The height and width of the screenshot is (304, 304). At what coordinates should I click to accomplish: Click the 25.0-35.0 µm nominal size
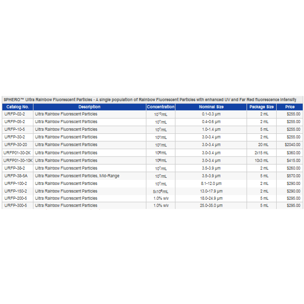pyautogui.click(x=211, y=206)
